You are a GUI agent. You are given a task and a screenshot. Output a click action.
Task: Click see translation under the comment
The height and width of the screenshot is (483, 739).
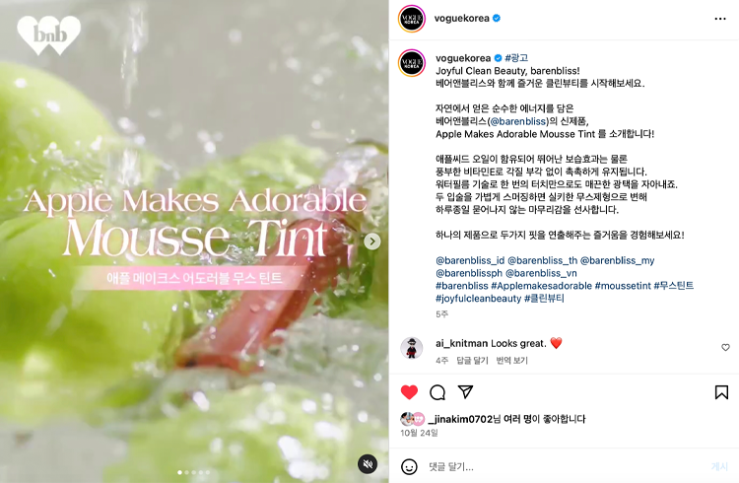pos(511,361)
